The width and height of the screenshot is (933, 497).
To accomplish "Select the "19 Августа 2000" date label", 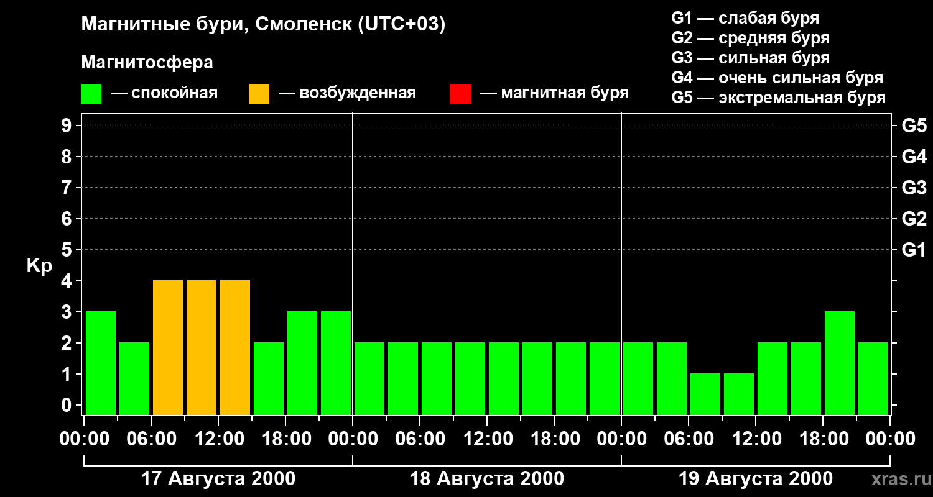I will pos(755,479).
